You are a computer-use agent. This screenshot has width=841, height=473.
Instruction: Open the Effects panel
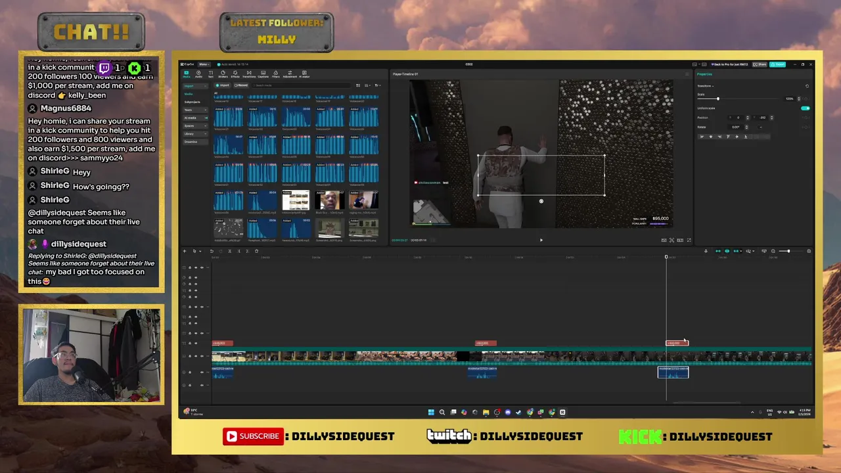point(235,74)
